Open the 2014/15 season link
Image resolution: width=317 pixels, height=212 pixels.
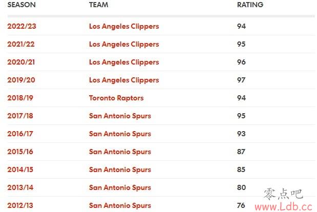click(x=20, y=169)
